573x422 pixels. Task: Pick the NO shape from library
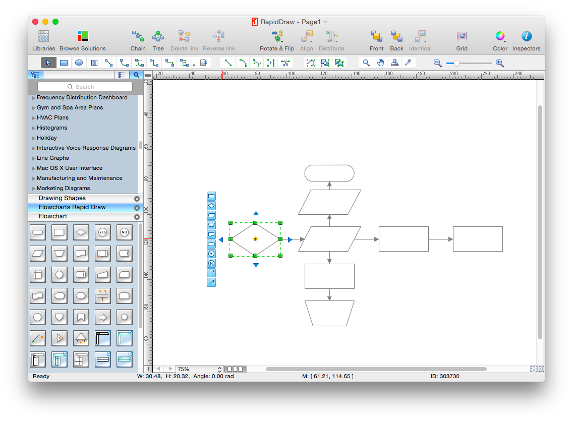(x=124, y=232)
